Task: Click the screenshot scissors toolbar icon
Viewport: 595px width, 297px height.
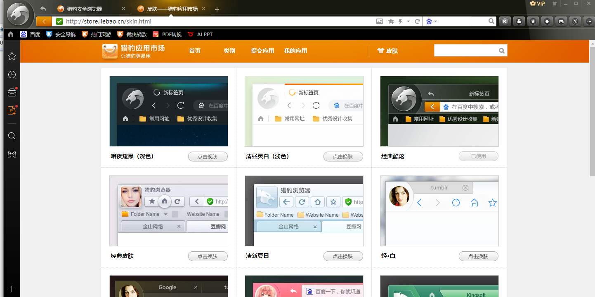Action: click(575, 21)
